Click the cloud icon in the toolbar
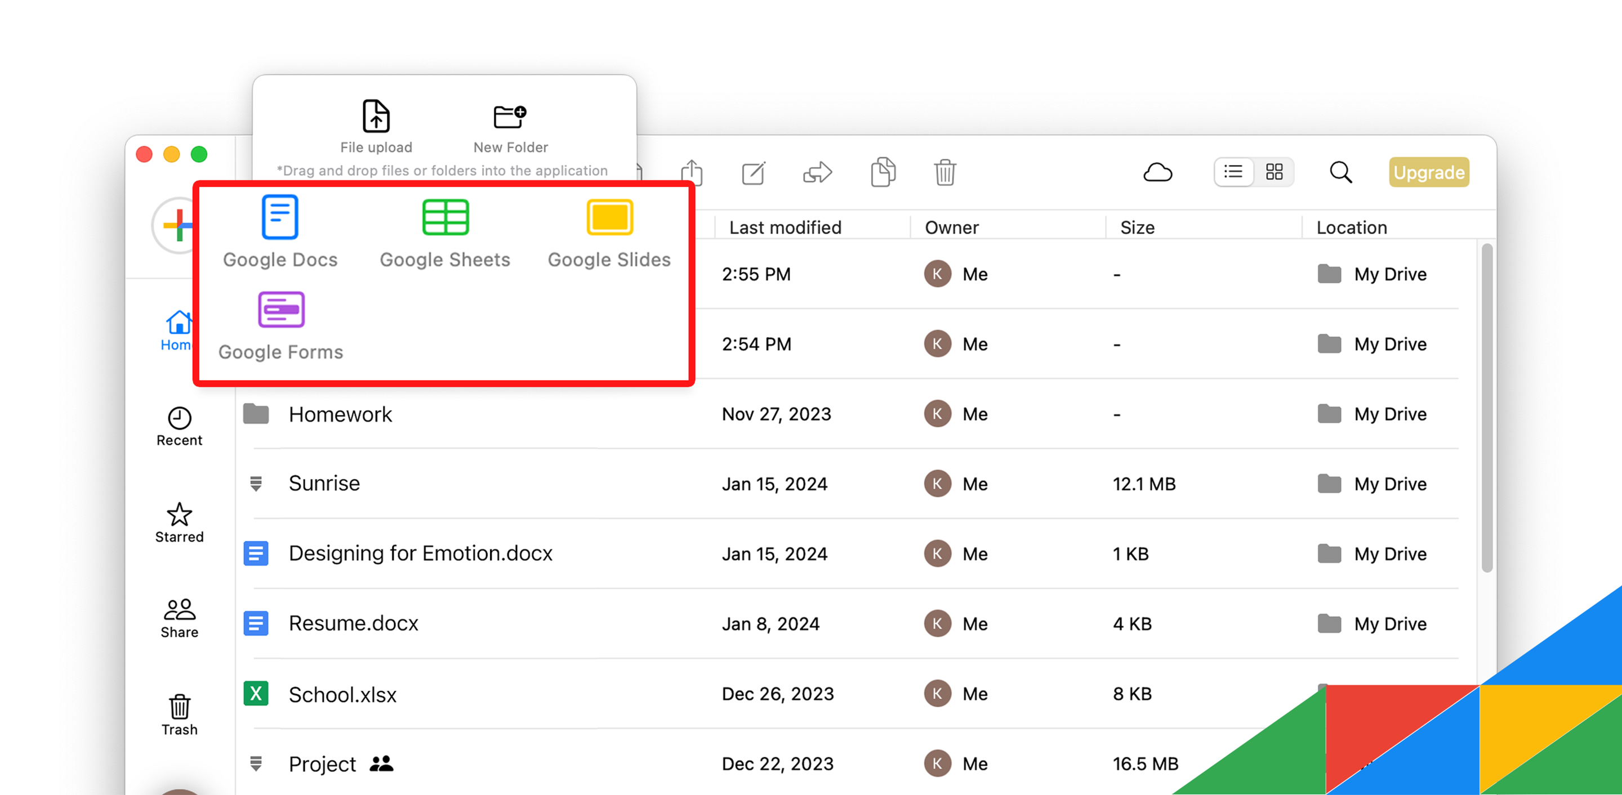Viewport: 1622px width, 795px height. click(x=1157, y=172)
